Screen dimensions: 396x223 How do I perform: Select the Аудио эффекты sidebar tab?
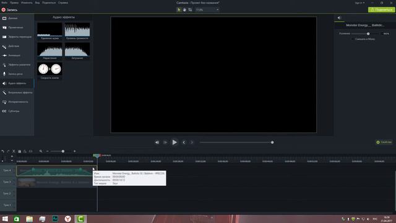click(x=17, y=83)
